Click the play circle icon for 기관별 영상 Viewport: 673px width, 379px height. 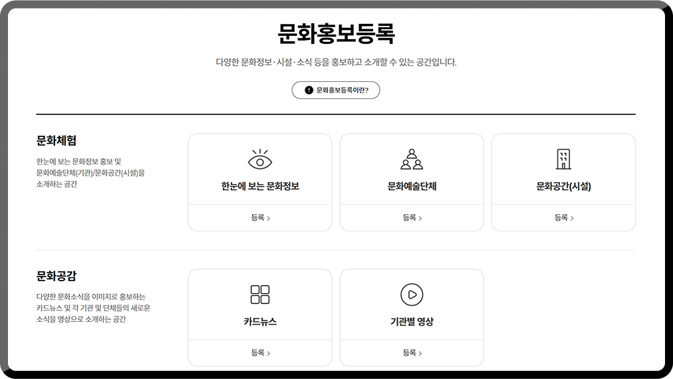[x=412, y=295]
